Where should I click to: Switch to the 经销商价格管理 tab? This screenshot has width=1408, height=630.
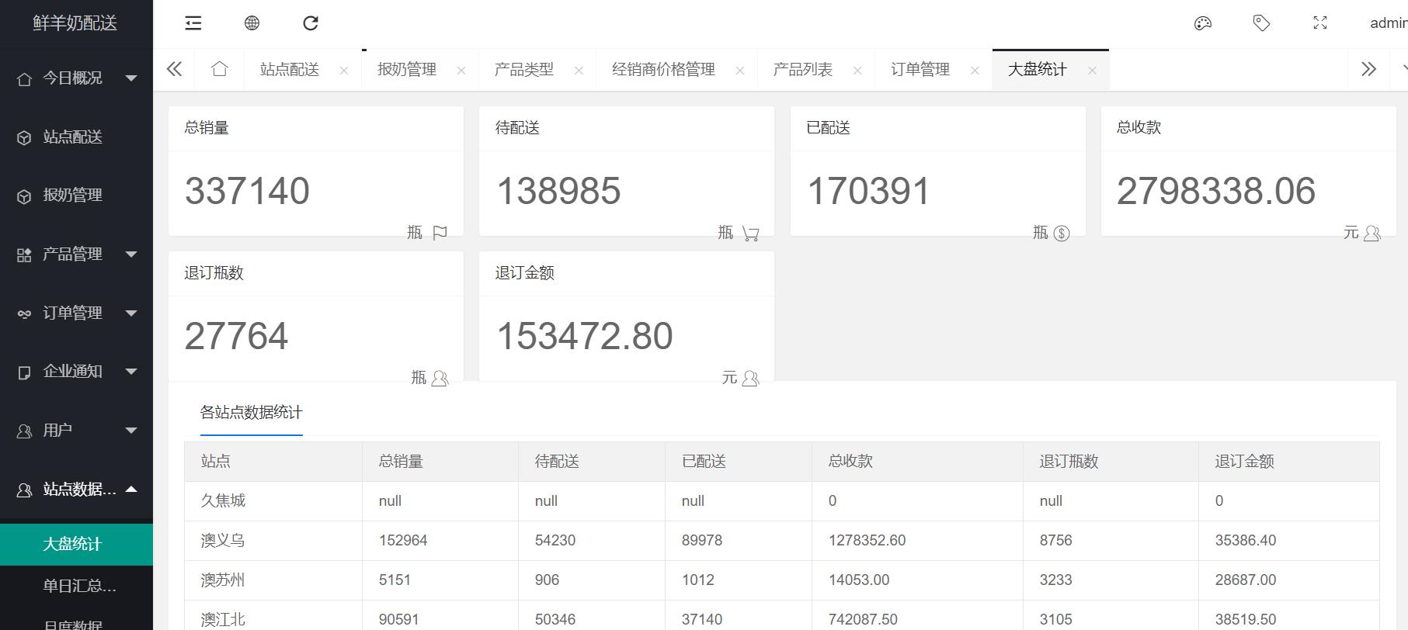(663, 69)
